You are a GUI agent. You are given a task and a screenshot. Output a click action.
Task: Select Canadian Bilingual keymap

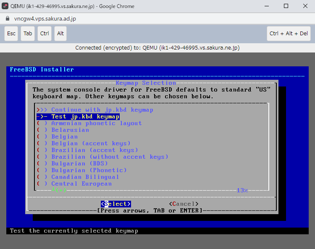[x=85, y=177]
